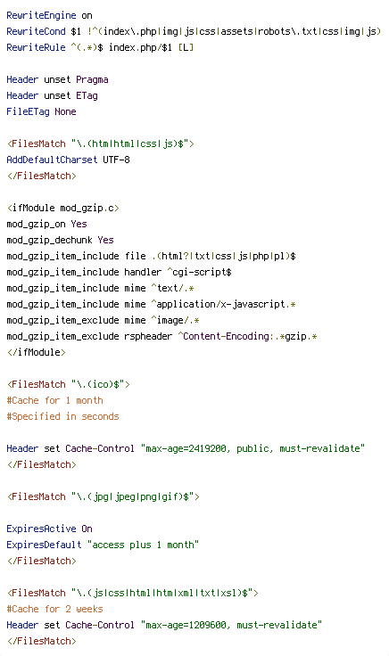
Task: Click the Cache for 1 month comment
Action: (54, 400)
